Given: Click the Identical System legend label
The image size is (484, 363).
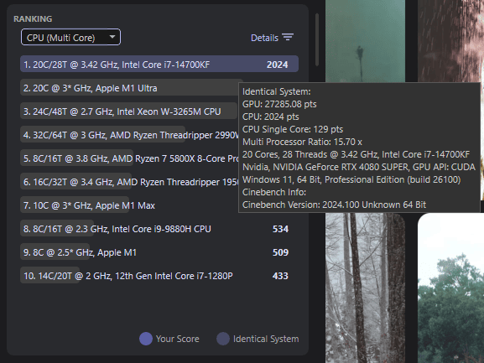Looking at the screenshot, I should [266, 339].
